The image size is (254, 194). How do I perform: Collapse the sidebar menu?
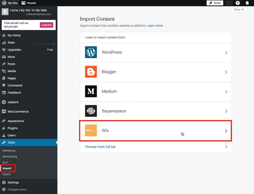17,189
